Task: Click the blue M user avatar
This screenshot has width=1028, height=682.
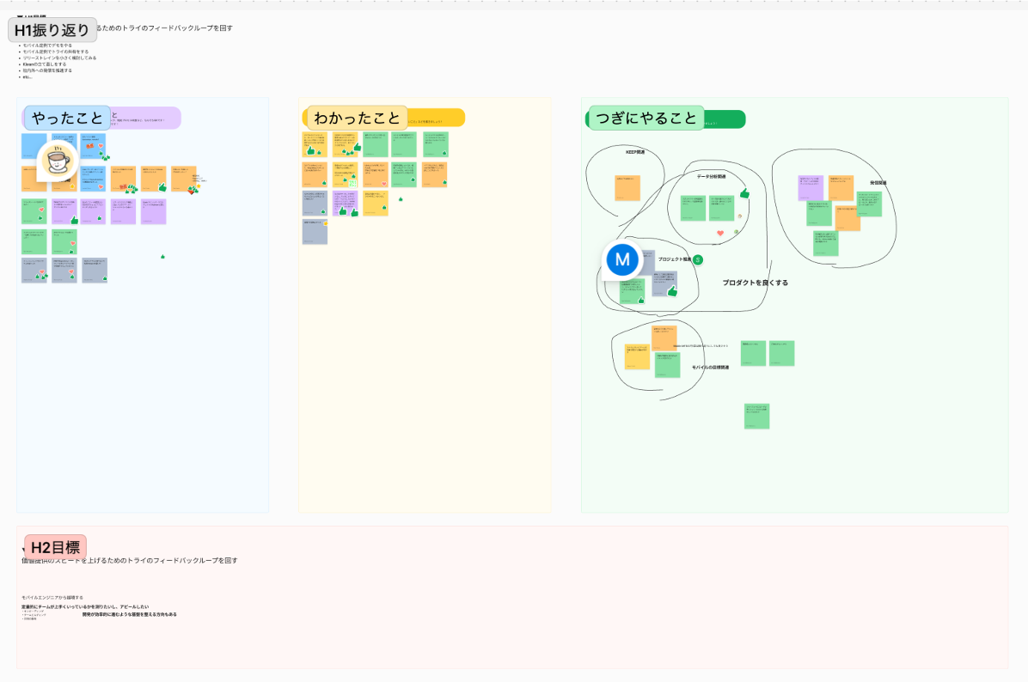Action: 622,259
